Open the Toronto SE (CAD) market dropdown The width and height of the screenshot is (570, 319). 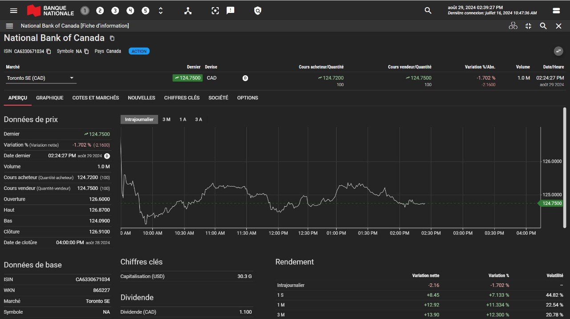41,78
